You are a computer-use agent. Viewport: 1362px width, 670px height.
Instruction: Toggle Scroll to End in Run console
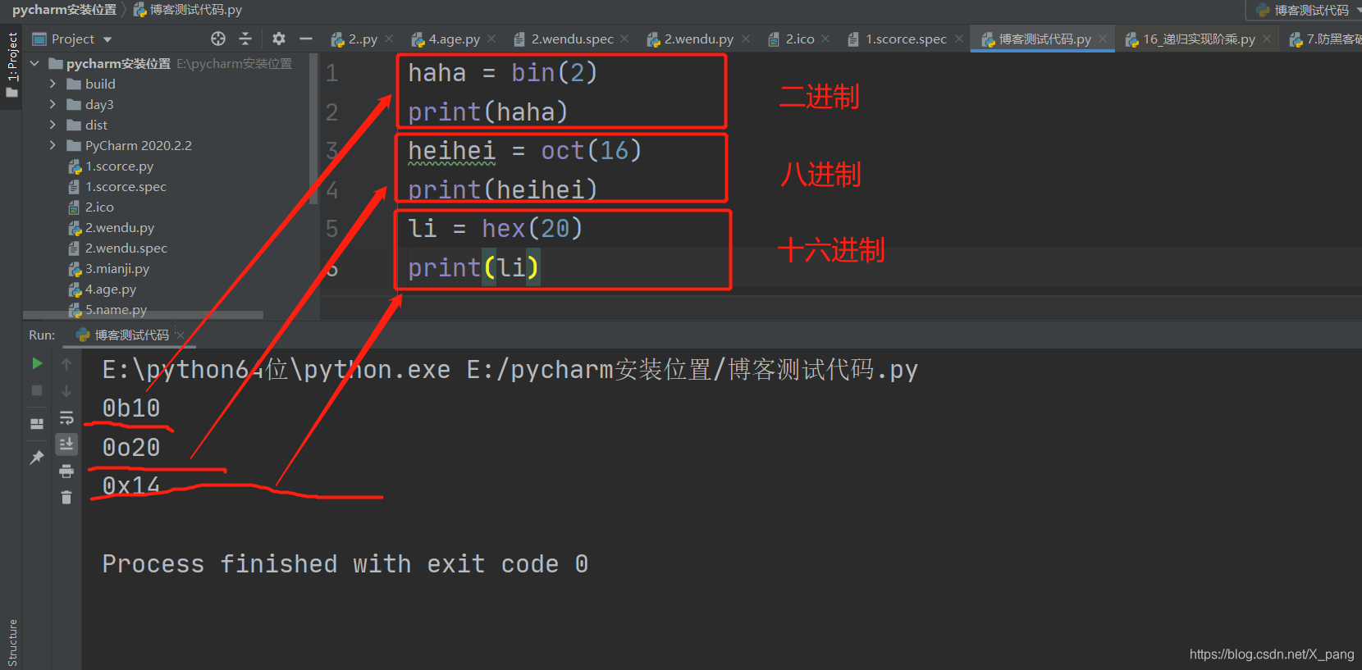pyautogui.click(x=66, y=444)
